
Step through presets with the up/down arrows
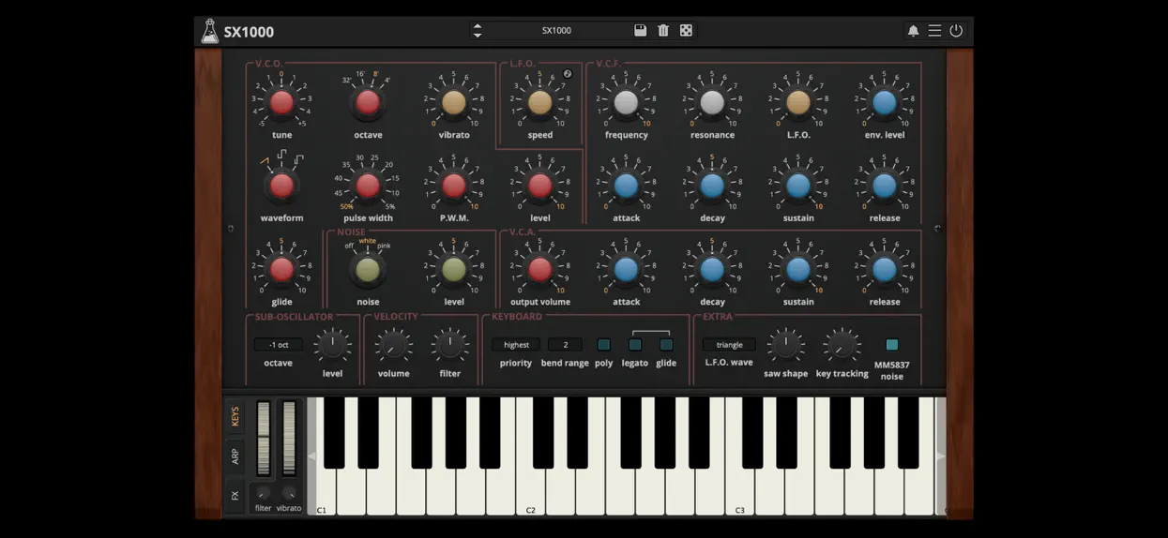pos(478,30)
